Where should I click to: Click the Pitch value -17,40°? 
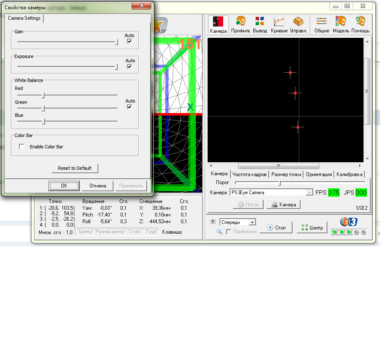(105, 215)
